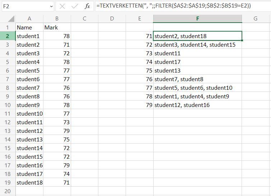Select column F cell showing only student13
This screenshot has height=196, width=271.
(x=197, y=70)
